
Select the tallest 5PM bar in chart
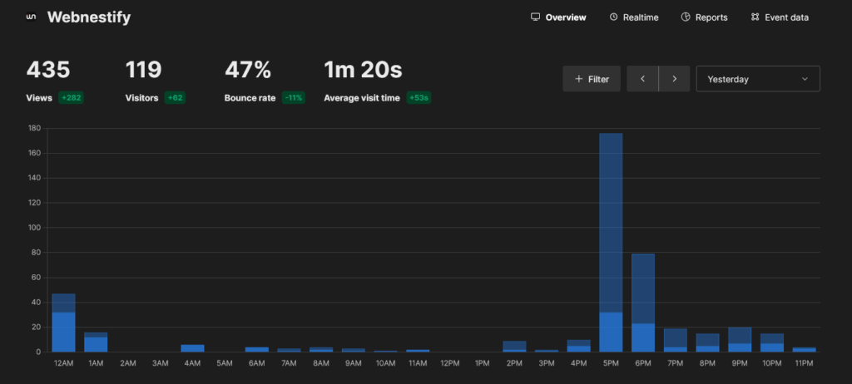click(611, 241)
